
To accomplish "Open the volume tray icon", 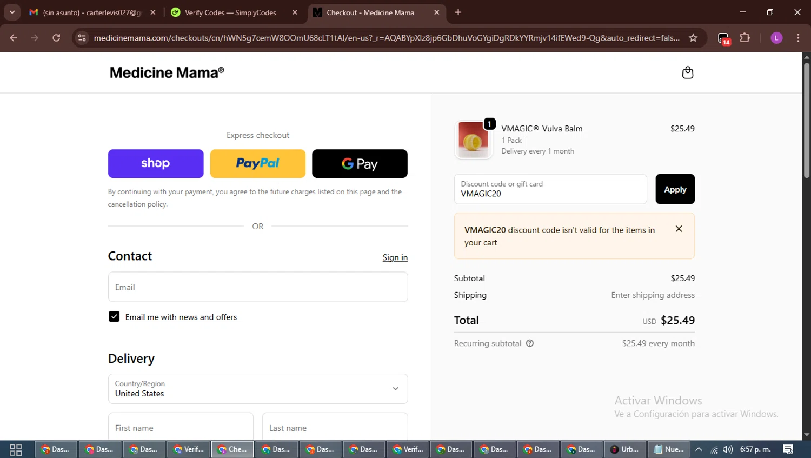I will click(728, 449).
